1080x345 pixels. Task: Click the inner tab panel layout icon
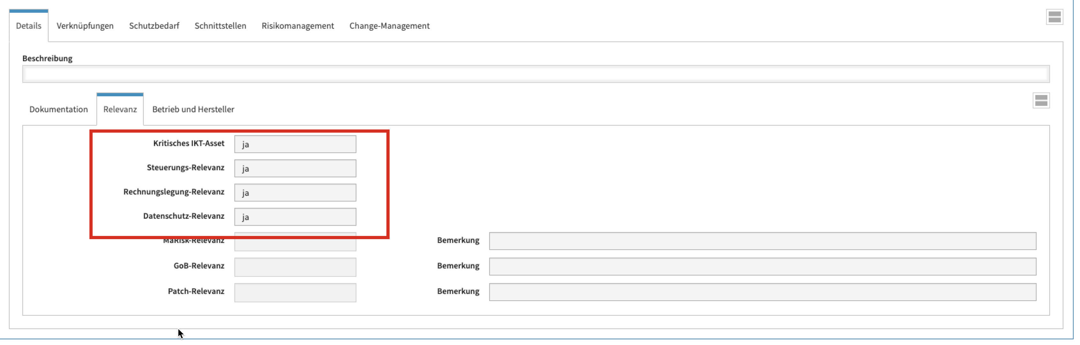coord(1041,100)
